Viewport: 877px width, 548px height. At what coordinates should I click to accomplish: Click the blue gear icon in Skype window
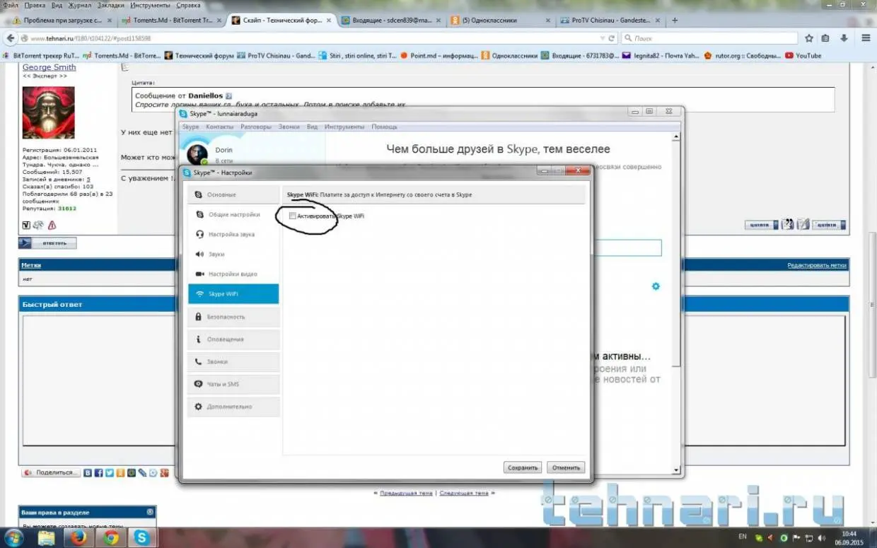656,286
